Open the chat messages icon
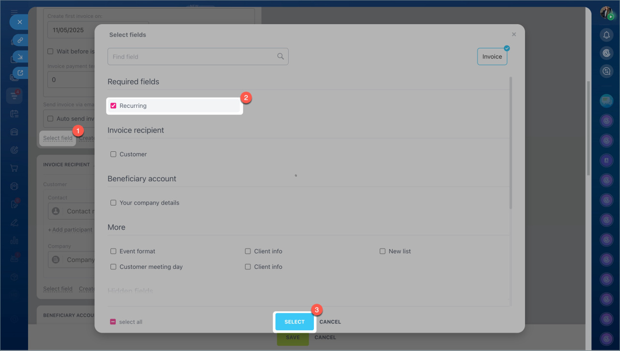 606,101
